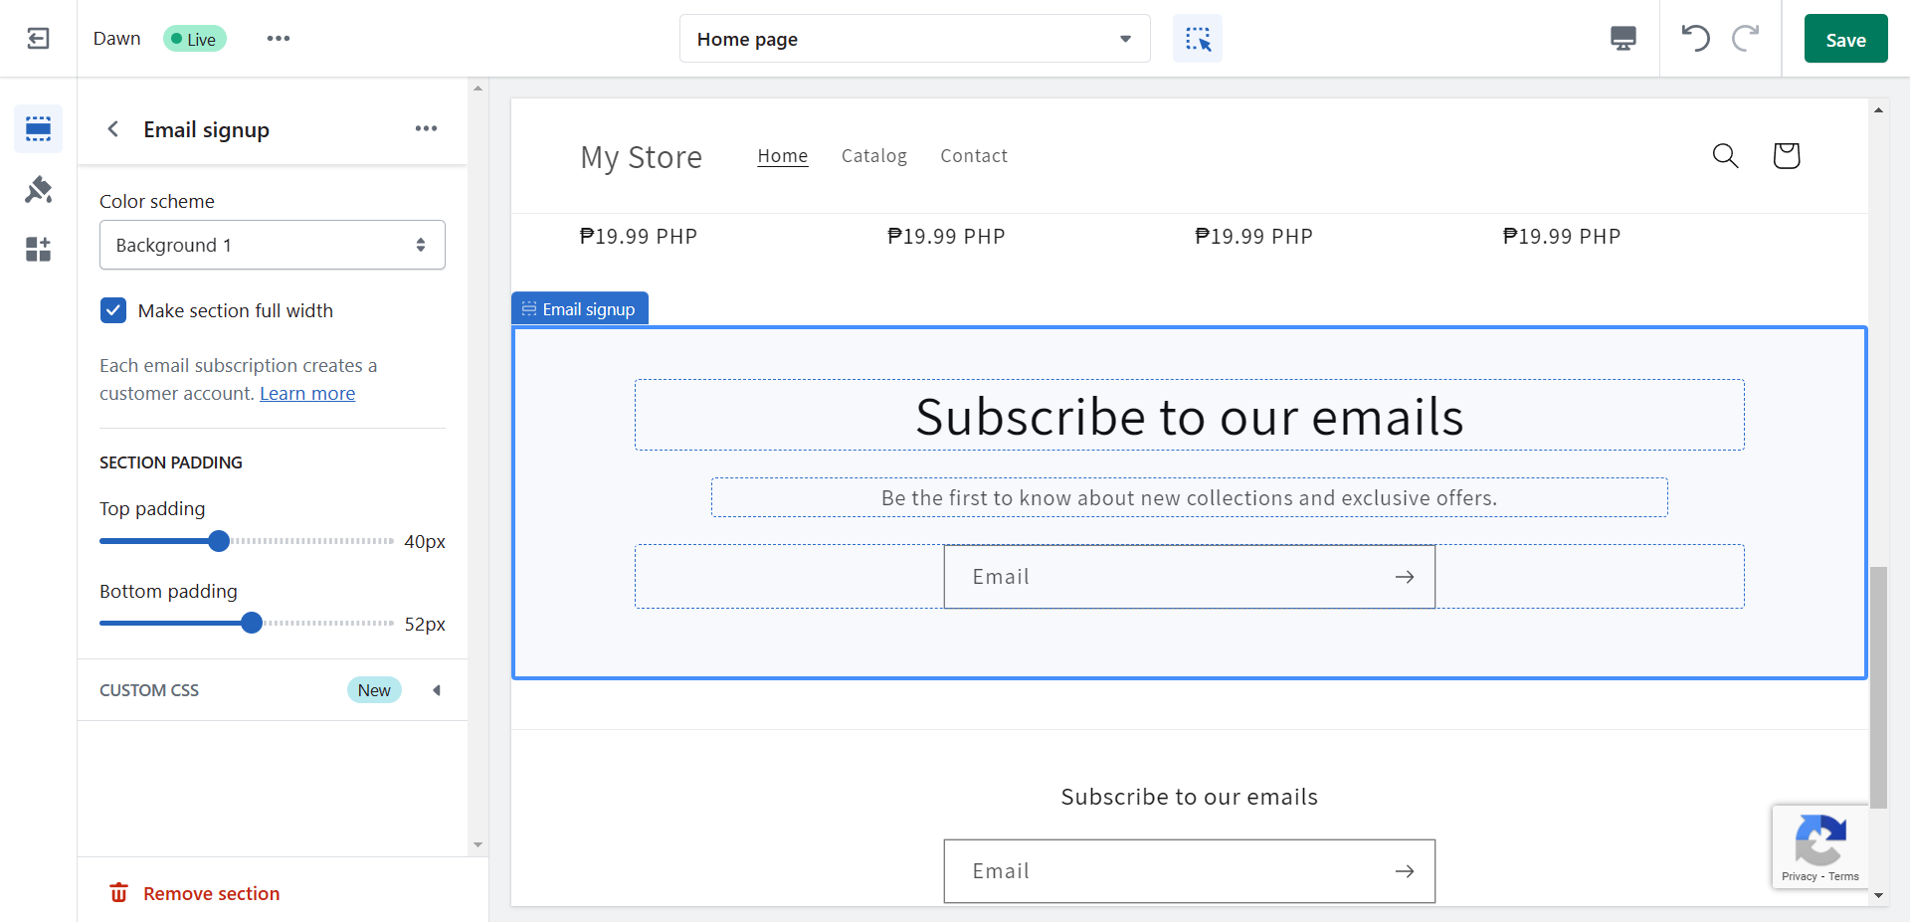Toggle the inspector selection tool
The image size is (1910, 922).
point(1198,39)
